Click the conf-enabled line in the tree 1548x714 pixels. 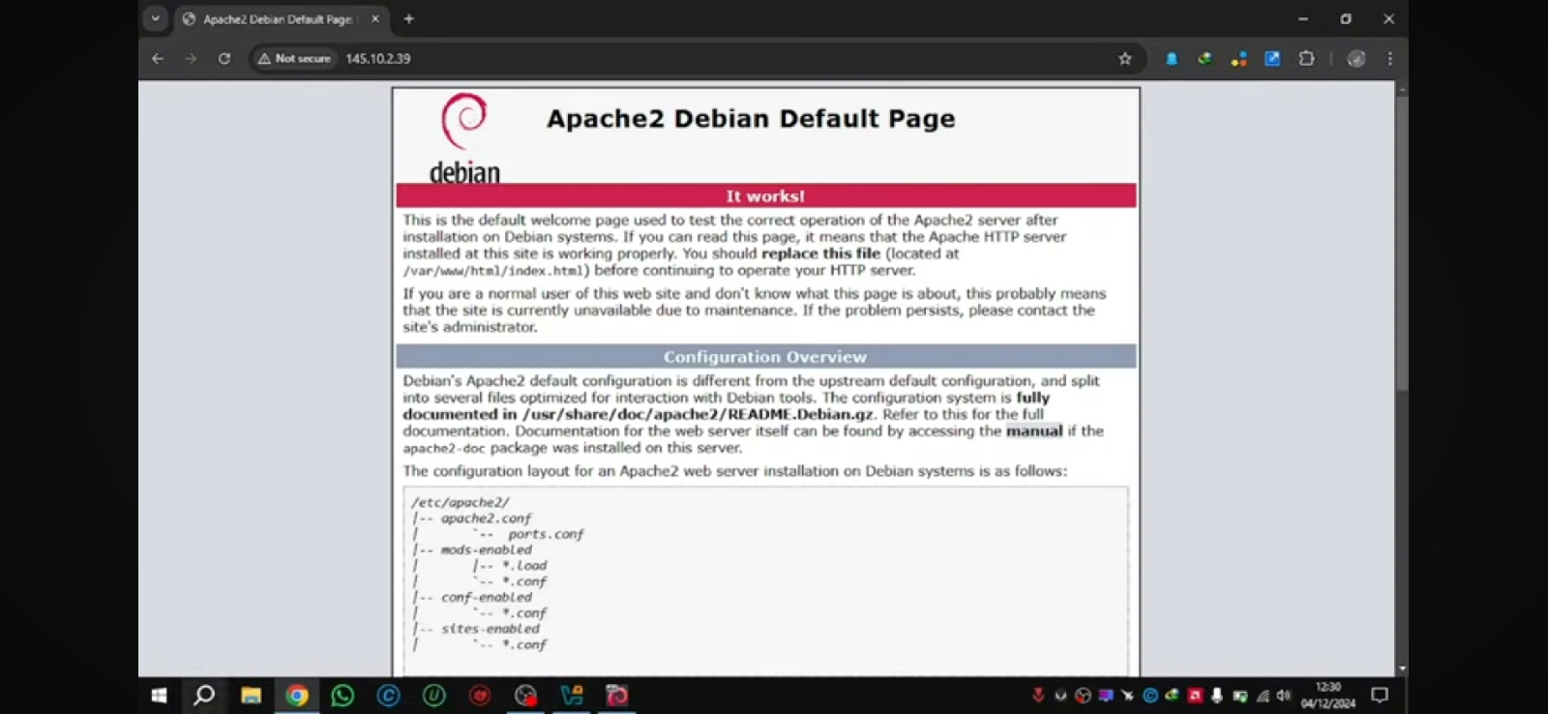(x=486, y=598)
